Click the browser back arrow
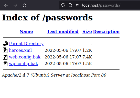Viewport: 140px width, 98px height. point(6,5)
